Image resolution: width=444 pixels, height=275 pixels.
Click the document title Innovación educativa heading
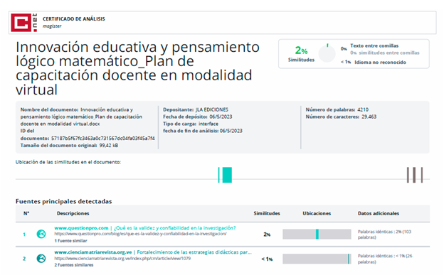(137, 68)
